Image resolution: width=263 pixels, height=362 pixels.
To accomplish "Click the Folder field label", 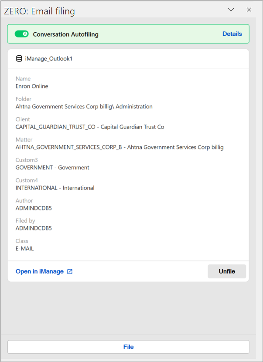I will [24, 99].
